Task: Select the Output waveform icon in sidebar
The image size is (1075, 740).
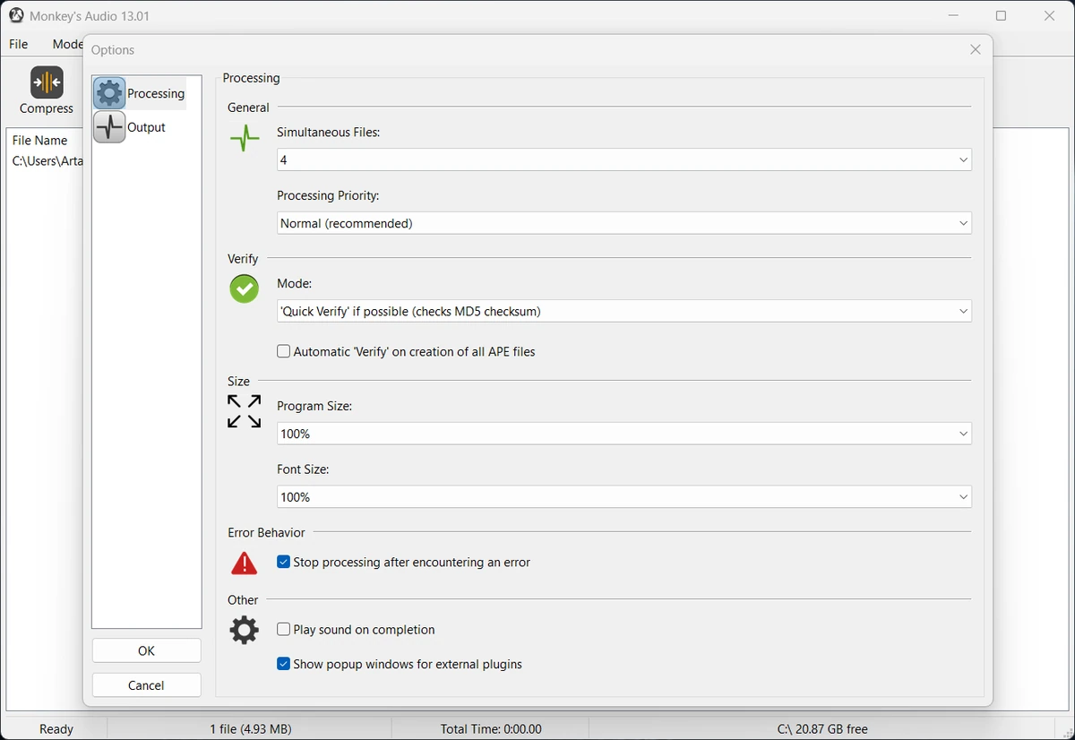Action: [x=109, y=127]
